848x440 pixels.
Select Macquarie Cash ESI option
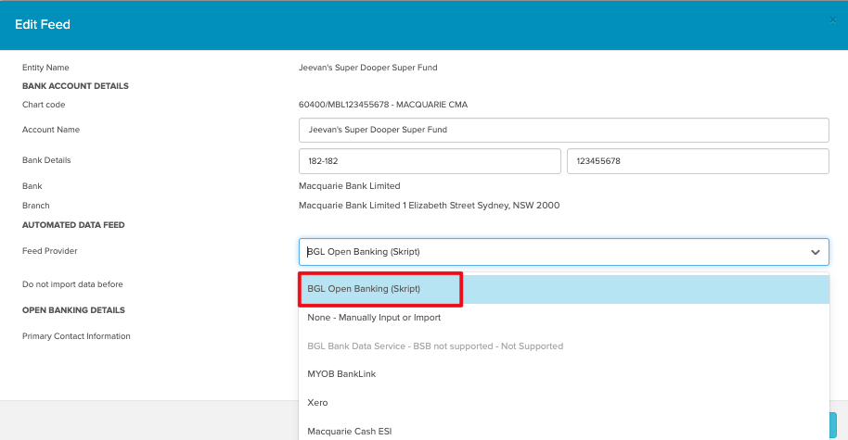[563, 431]
